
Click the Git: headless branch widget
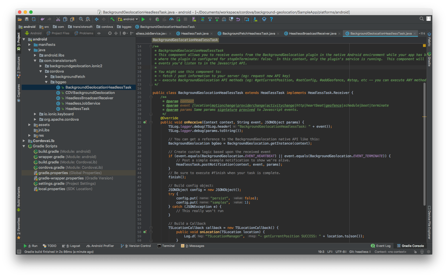(360, 252)
